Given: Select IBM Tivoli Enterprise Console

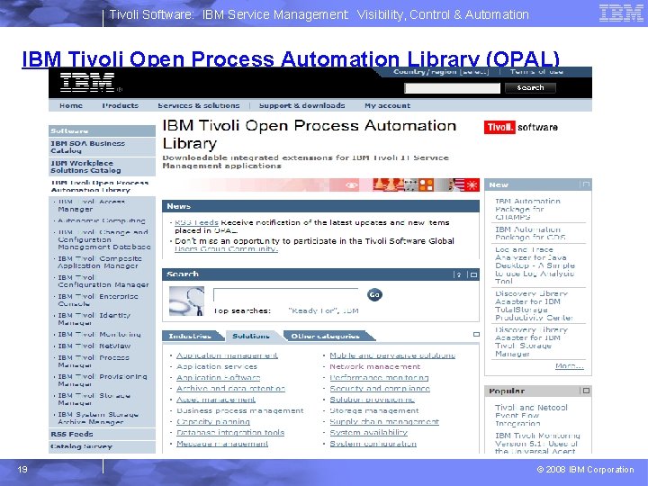Looking at the screenshot, I should point(98,300).
